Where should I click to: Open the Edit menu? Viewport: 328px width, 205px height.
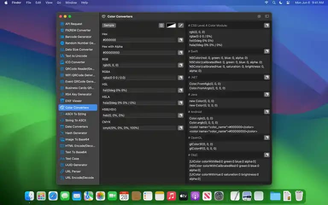coord(38,3)
